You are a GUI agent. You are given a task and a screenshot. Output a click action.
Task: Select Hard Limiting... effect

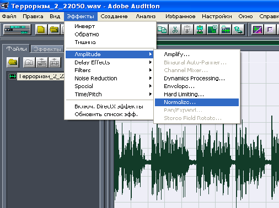pyautogui.click(x=197, y=94)
